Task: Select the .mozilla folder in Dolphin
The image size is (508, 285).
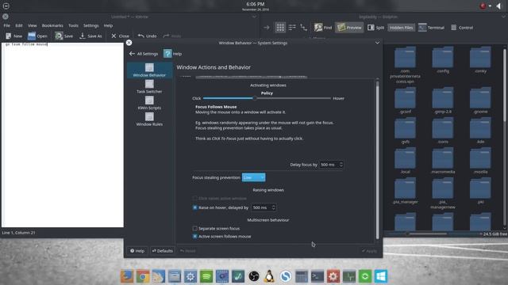Action: [x=480, y=160]
